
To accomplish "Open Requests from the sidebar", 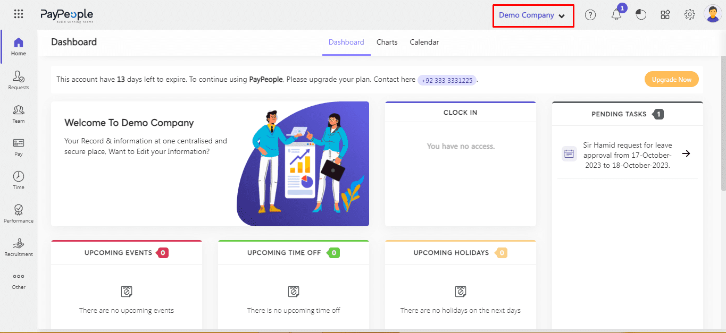I will (19, 80).
